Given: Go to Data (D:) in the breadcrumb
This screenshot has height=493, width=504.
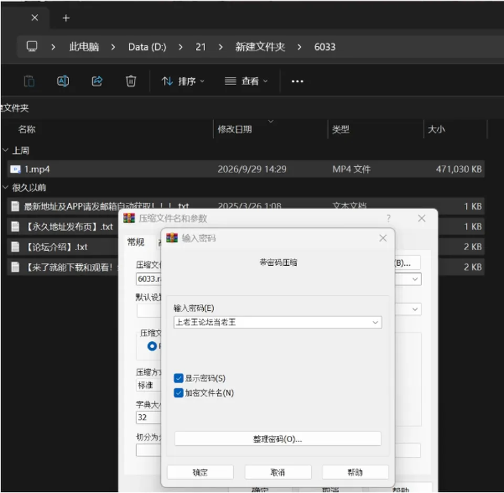Looking at the screenshot, I should point(147,47).
